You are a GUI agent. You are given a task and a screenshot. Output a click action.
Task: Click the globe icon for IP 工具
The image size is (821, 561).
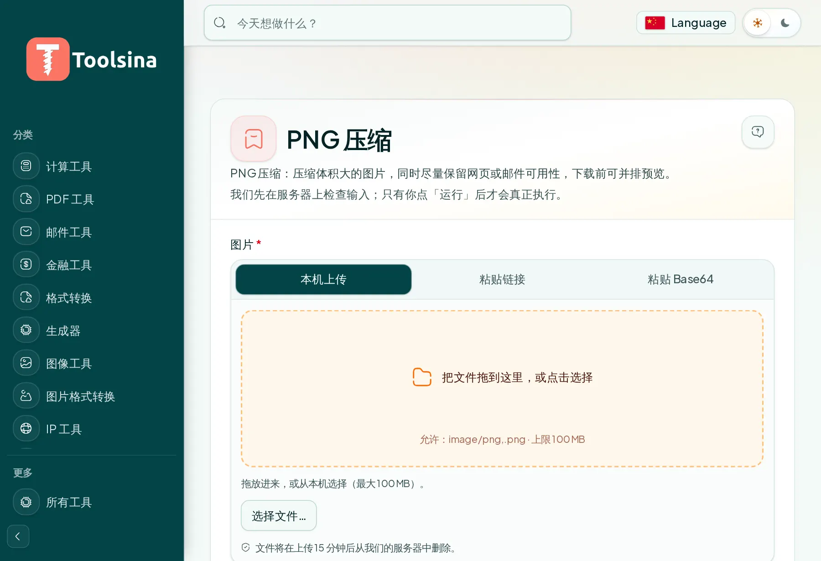[26, 429]
